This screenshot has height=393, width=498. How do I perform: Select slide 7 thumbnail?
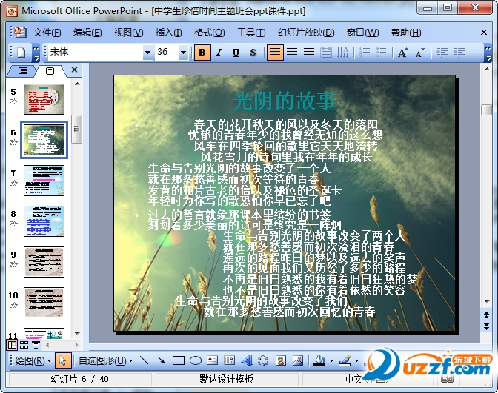[x=44, y=180]
